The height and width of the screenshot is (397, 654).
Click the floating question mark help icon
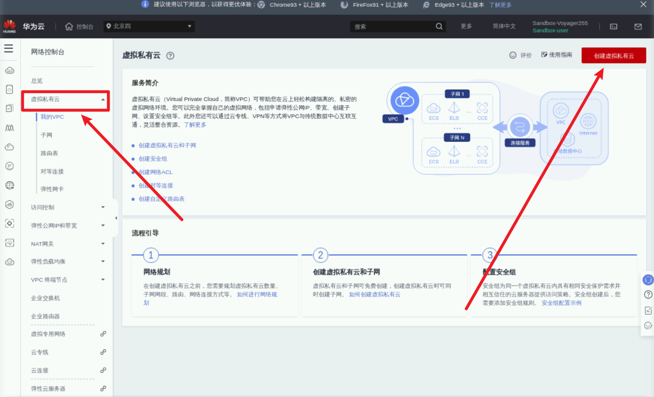point(648,294)
